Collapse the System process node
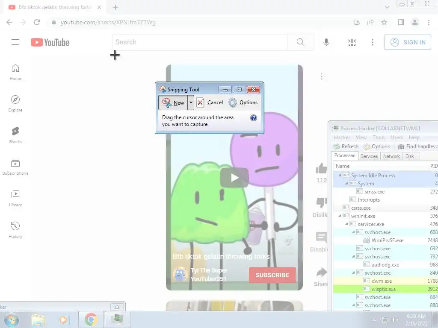Image resolution: width=438 pixels, height=328 pixels. tap(346, 184)
